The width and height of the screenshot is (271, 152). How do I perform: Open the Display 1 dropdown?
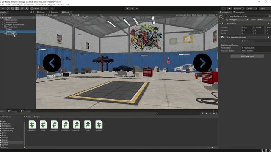click(41, 15)
